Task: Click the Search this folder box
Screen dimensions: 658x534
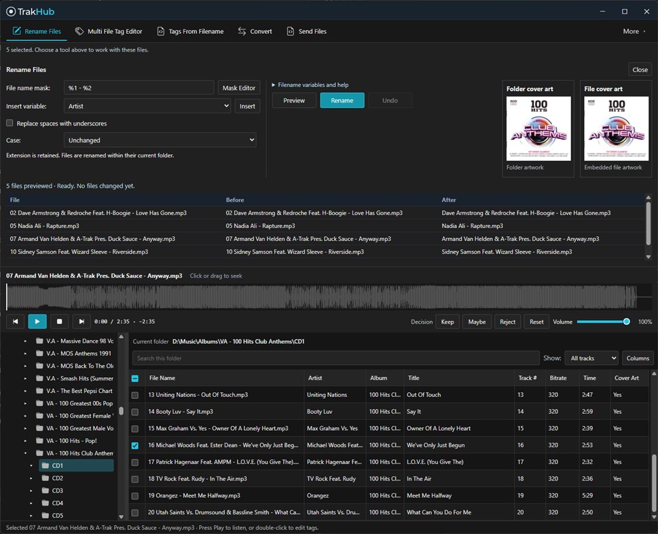Action: click(x=335, y=358)
